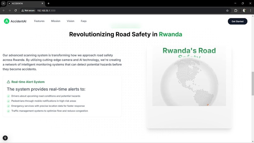Click the Rwanda's Road card title

click(189, 51)
